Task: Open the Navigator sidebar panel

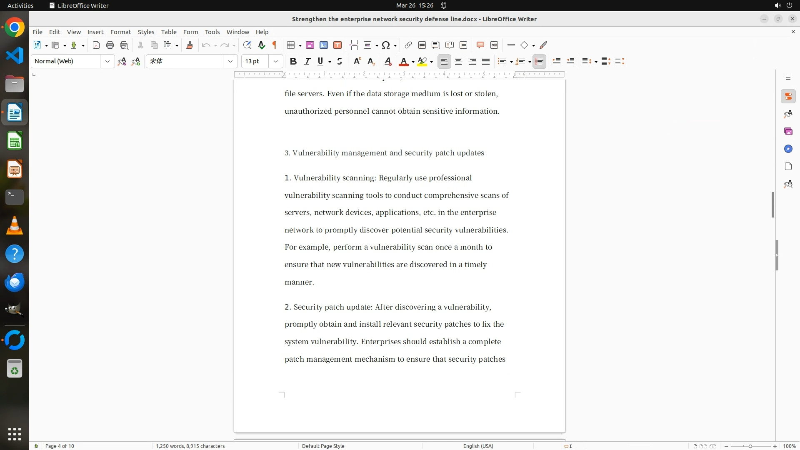Action: click(788, 149)
